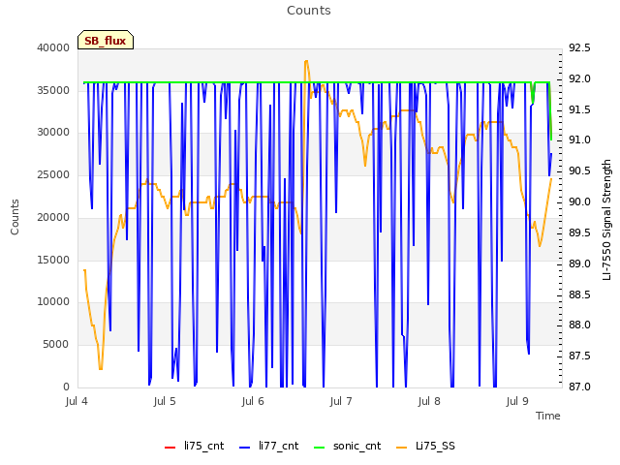Select the 'Jul 4' x-axis label
This screenshot has height=465, width=620.
coord(77,402)
